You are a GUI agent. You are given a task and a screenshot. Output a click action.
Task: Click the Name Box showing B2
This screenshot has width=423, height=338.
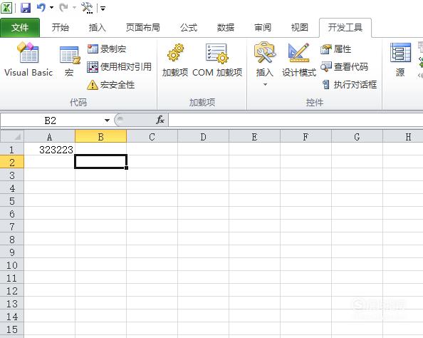(51, 121)
